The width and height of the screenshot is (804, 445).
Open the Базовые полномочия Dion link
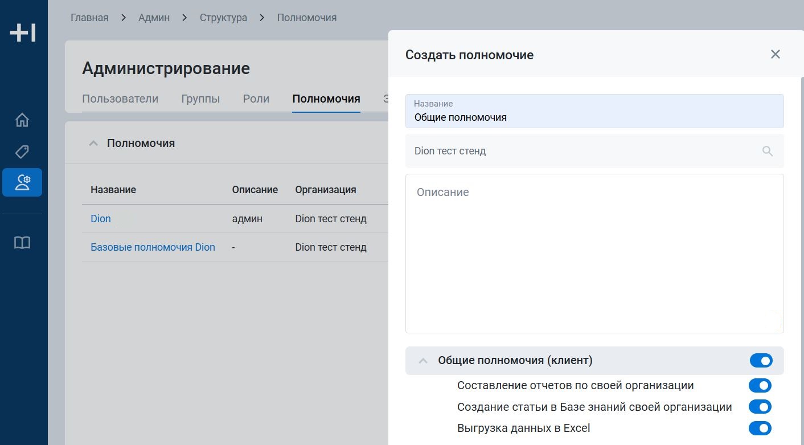(x=153, y=247)
